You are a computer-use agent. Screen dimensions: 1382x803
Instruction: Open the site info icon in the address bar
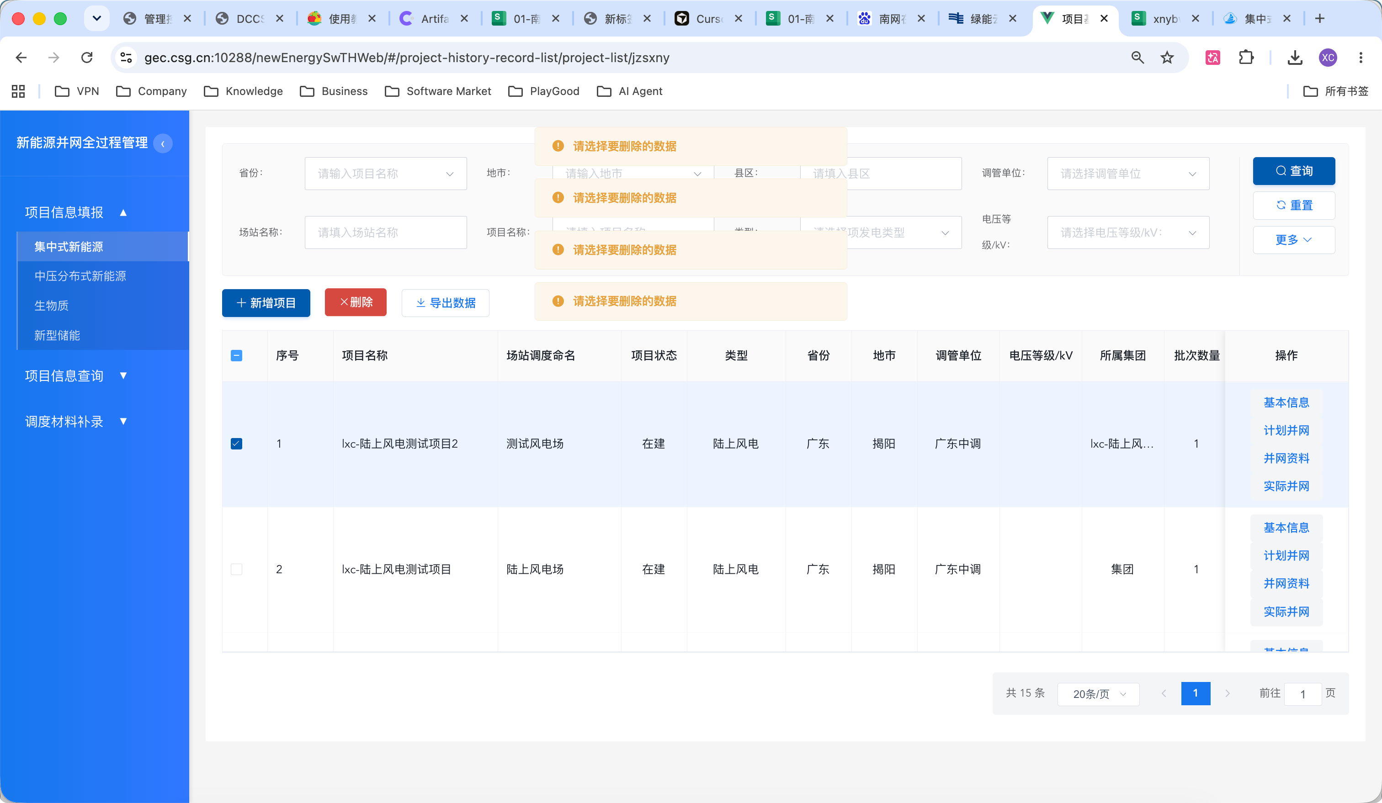pyautogui.click(x=126, y=58)
